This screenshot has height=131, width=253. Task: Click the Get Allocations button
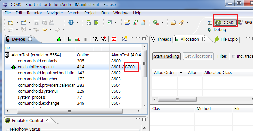point(198,56)
